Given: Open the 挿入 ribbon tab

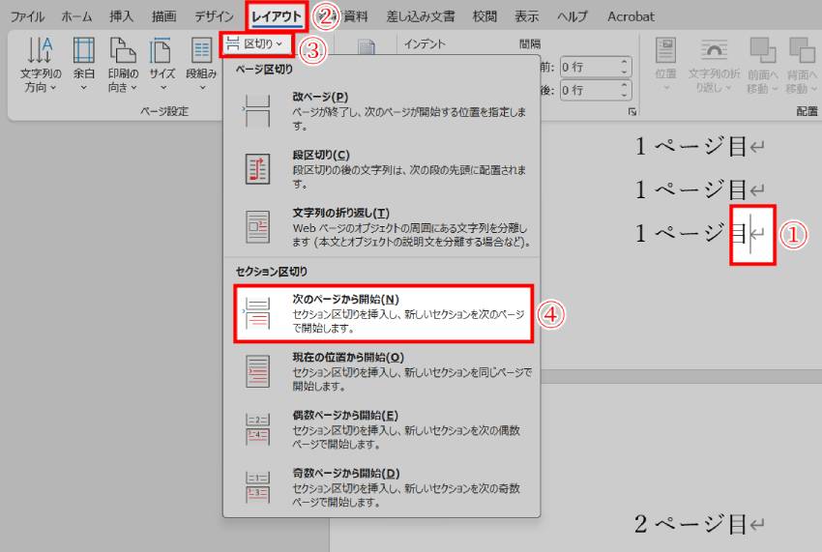Looking at the screenshot, I should 121,16.
